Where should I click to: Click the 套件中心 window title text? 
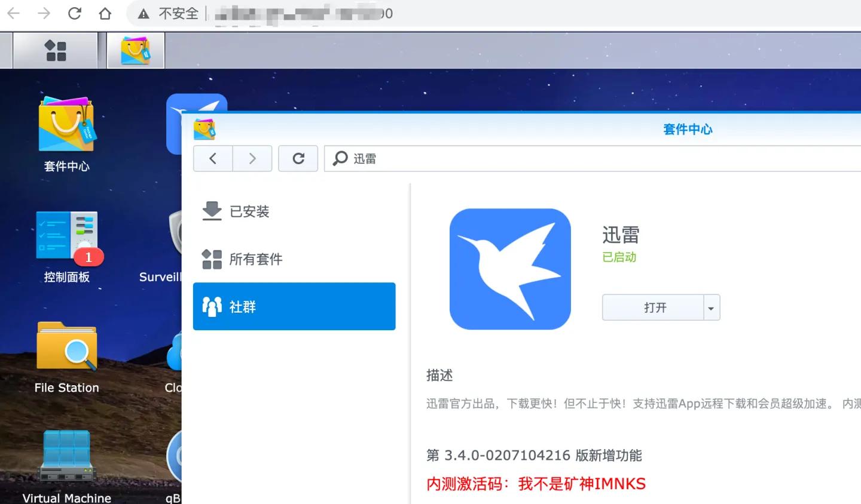(x=688, y=129)
